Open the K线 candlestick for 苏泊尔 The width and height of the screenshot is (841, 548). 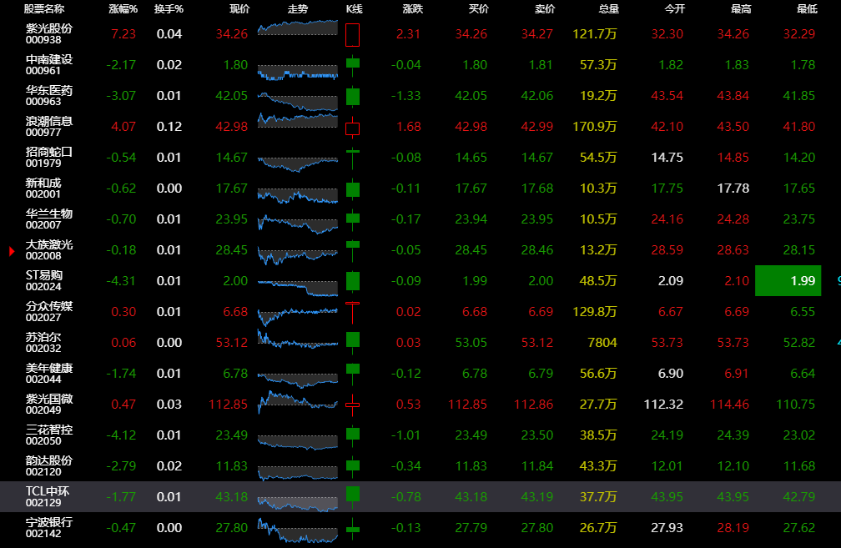point(352,343)
